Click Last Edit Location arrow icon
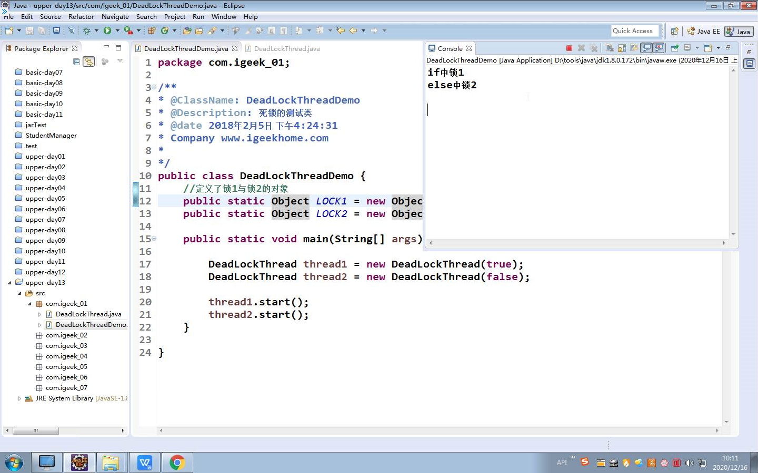The height and width of the screenshot is (473, 758). [x=340, y=30]
